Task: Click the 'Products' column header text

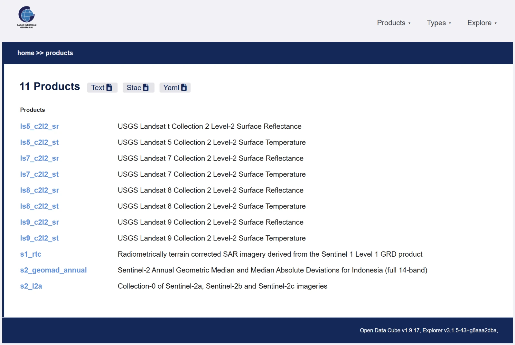Action: tap(33, 110)
